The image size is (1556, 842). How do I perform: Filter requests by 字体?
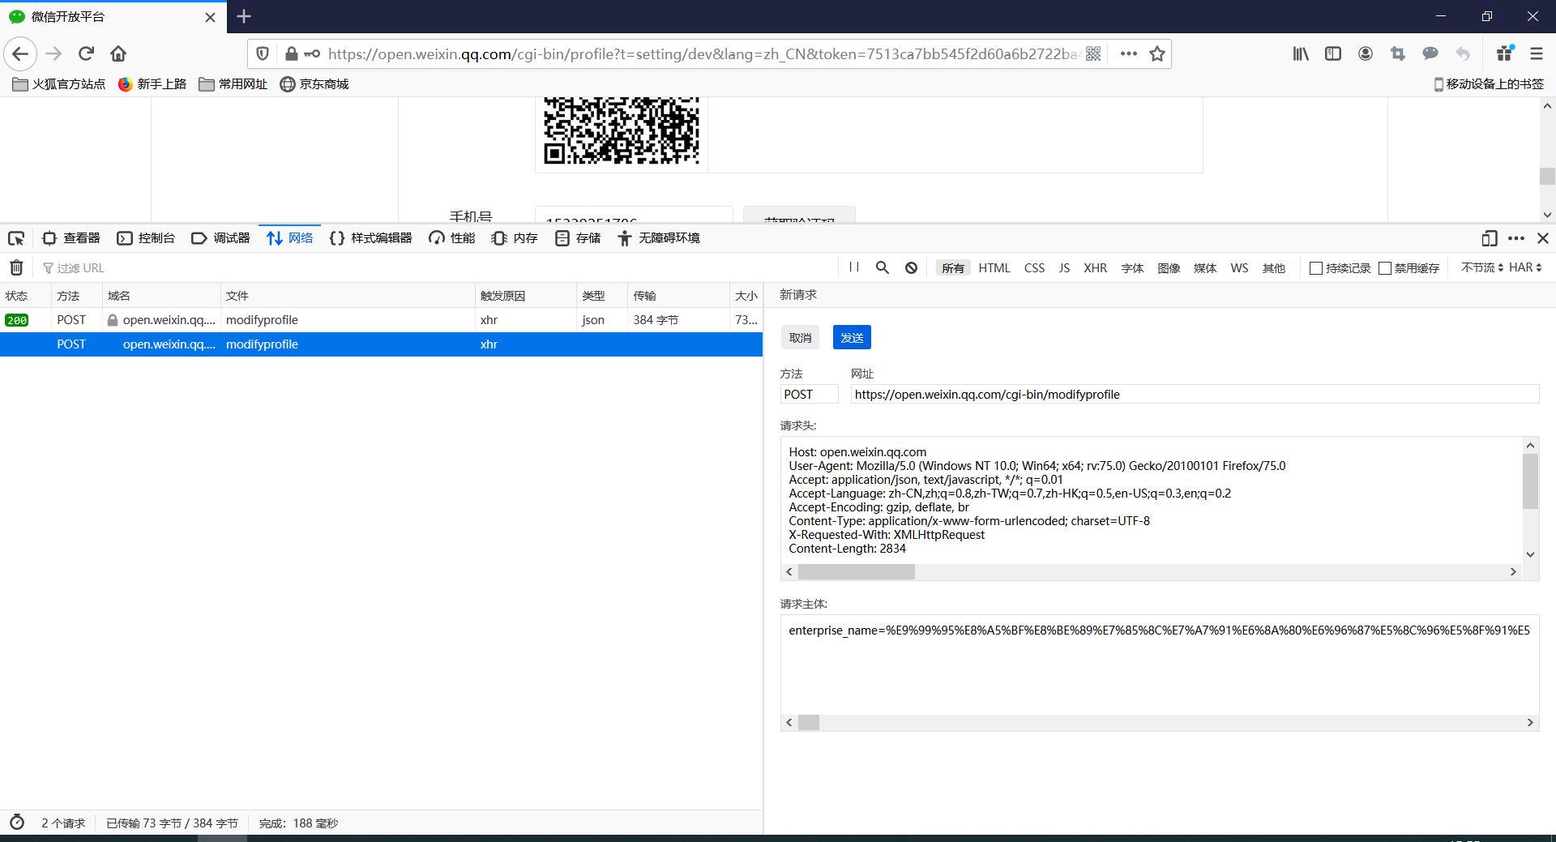pos(1132,268)
